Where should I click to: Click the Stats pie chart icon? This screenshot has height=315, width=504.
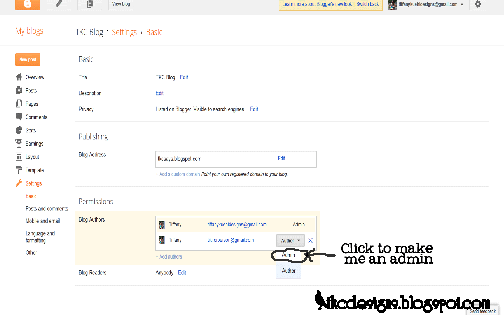(x=19, y=130)
